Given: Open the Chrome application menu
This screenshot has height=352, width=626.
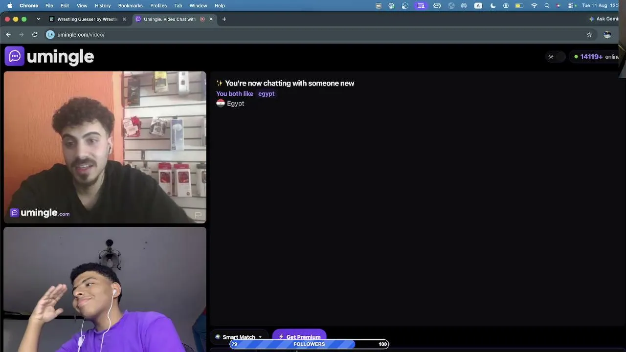Looking at the screenshot, I should (29, 5).
